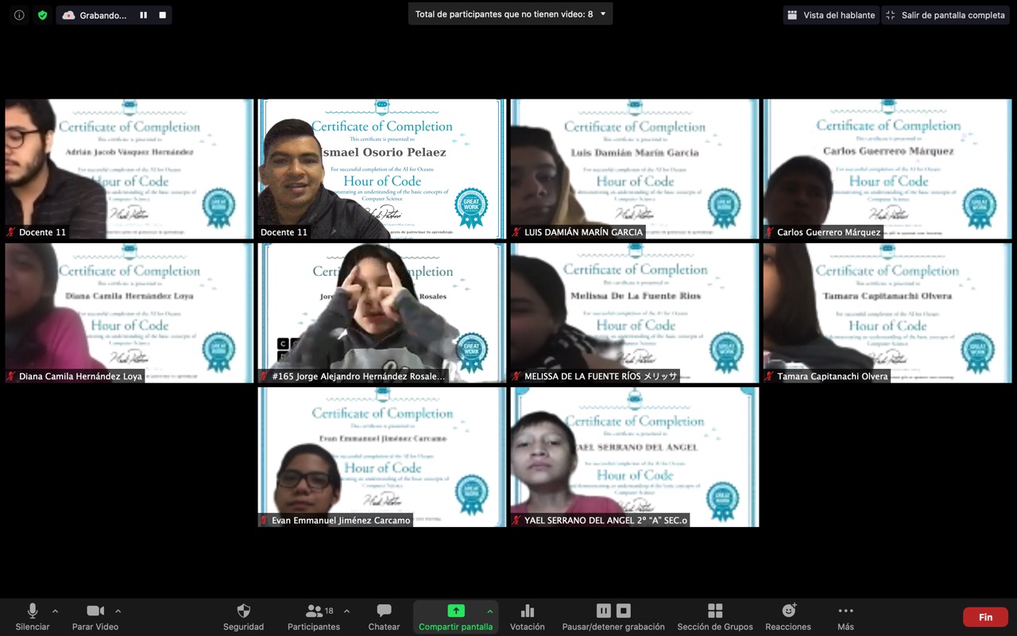Click name label MELISSA DE LA FUENTE RÍOS

[601, 376]
